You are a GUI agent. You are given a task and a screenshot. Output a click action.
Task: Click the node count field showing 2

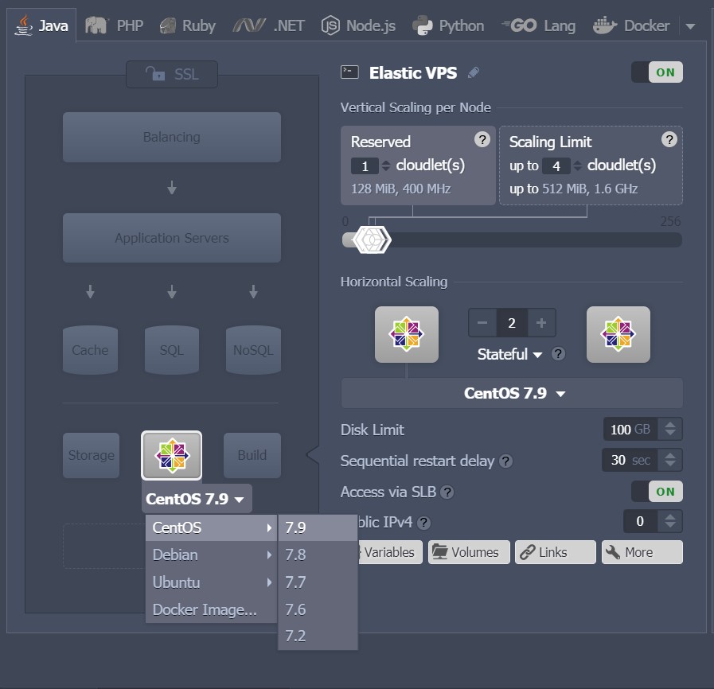tap(512, 323)
